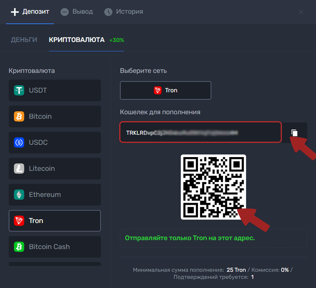
Task: Select the Tron network button
Action: pos(165,90)
